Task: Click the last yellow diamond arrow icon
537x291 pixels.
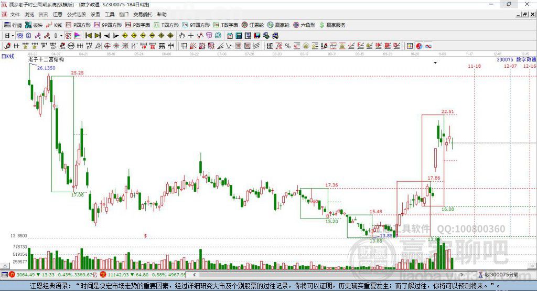Action: coord(170,36)
